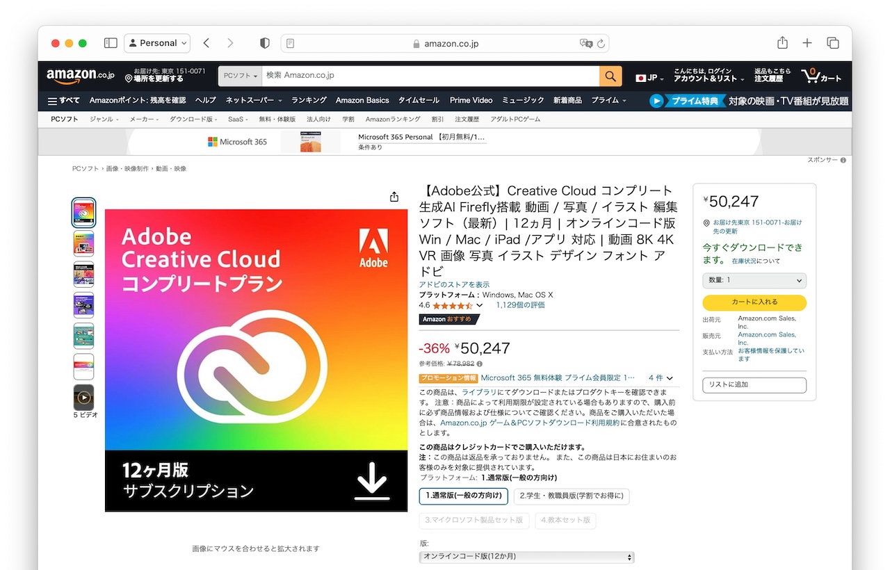
Task: Open the 数量: 1 quantity dropdown
Action: [754, 280]
